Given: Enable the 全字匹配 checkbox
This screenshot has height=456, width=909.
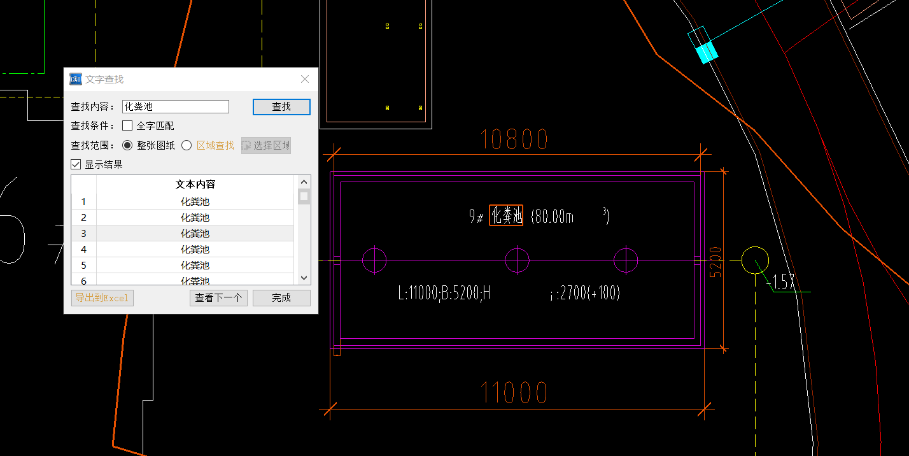Looking at the screenshot, I should pyautogui.click(x=127, y=126).
